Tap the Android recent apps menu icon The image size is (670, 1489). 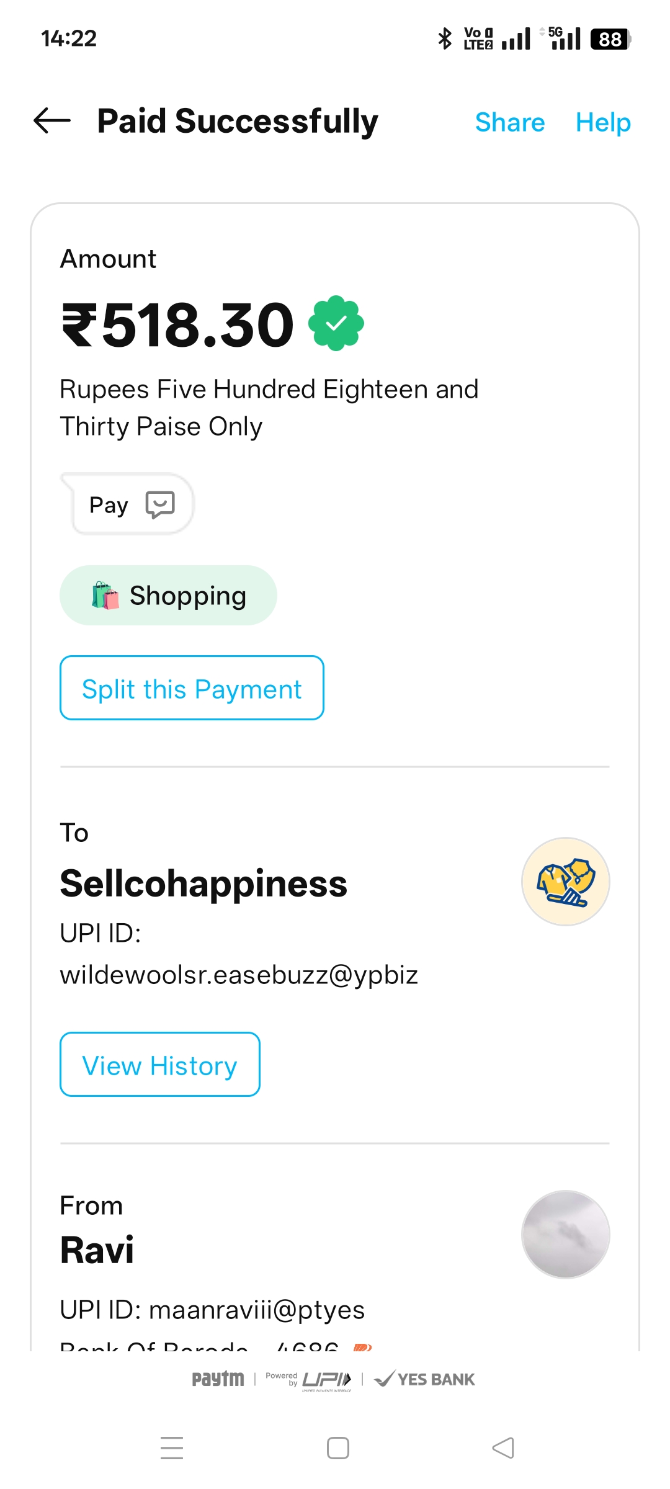[172, 1448]
